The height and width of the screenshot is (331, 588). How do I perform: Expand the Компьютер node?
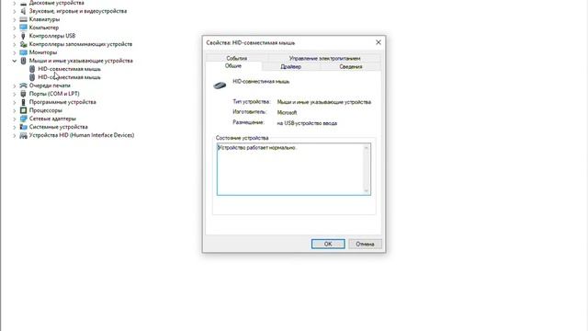(x=15, y=28)
